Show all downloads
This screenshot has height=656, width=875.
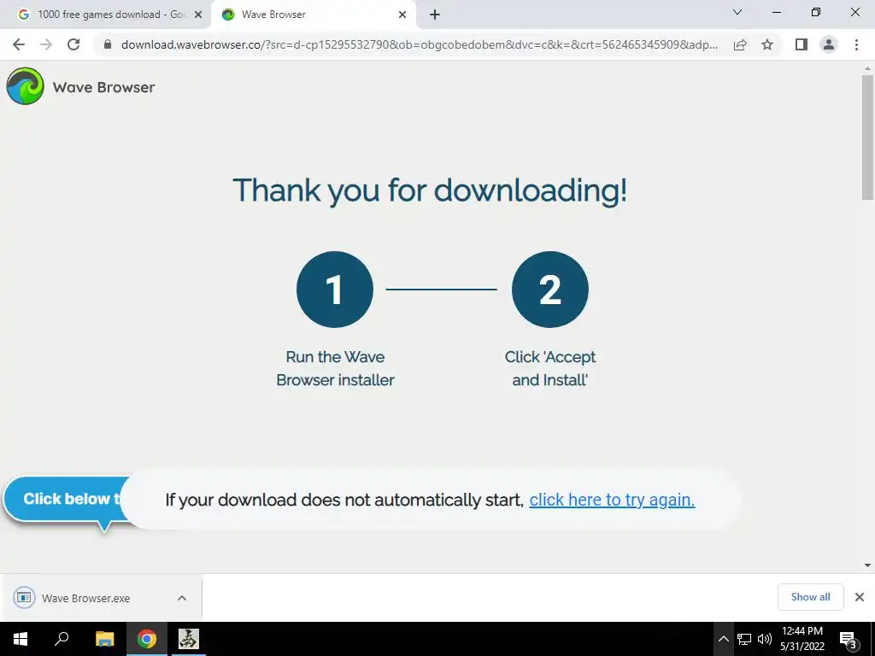(x=810, y=597)
